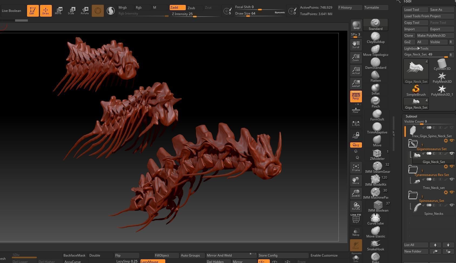Image resolution: width=456 pixels, height=263 pixels.
Task: Click the Scroll canvas icon
Action: (x=356, y=45)
